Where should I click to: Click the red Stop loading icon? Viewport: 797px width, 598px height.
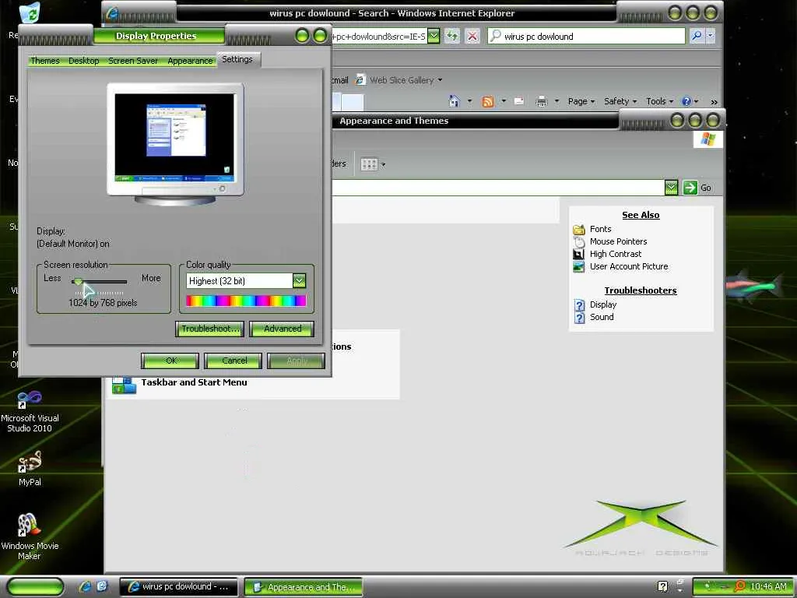tap(472, 36)
